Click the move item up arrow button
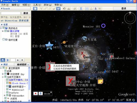Screen dimensions: 137x103 point(18,60)
